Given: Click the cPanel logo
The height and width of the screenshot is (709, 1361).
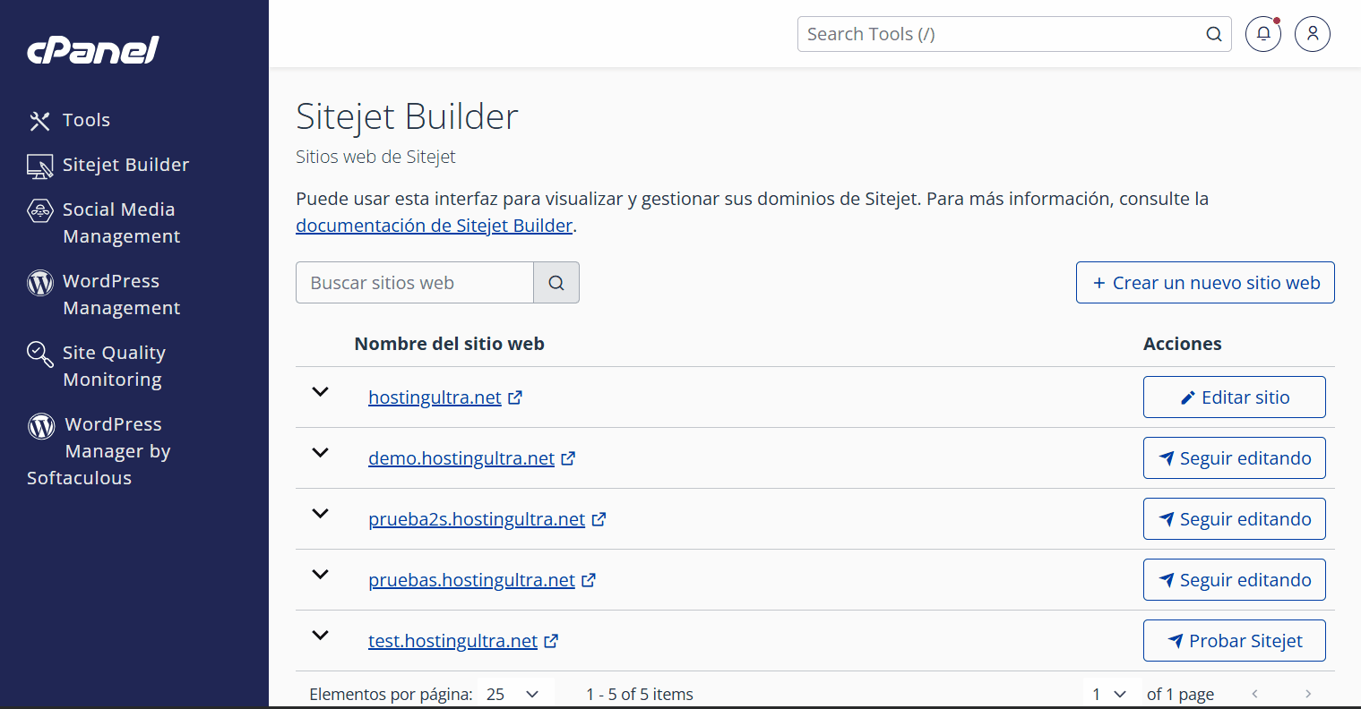Looking at the screenshot, I should 93,50.
